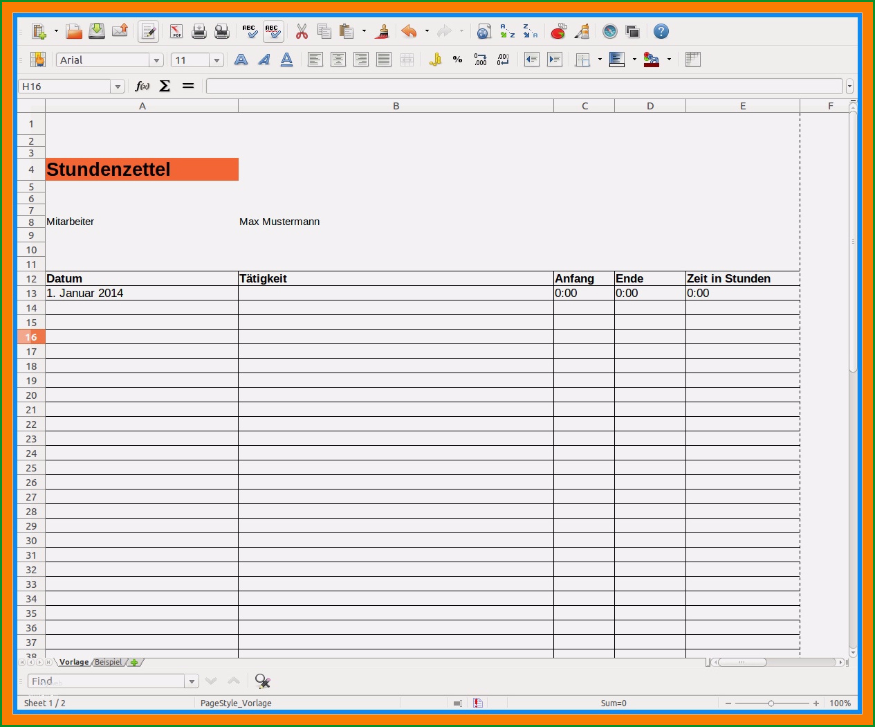
Task: Open the New spreadsheet document icon
Action: pos(39,31)
